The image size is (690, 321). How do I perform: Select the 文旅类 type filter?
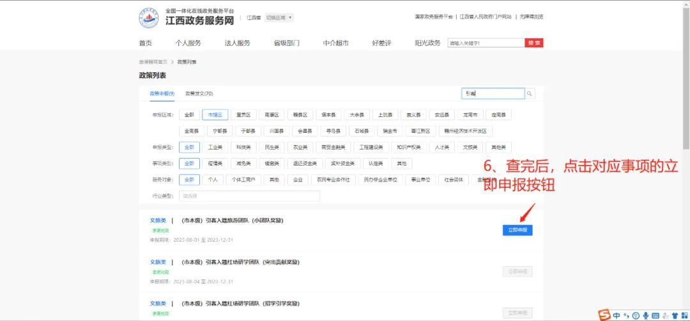(x=470, y=147)
